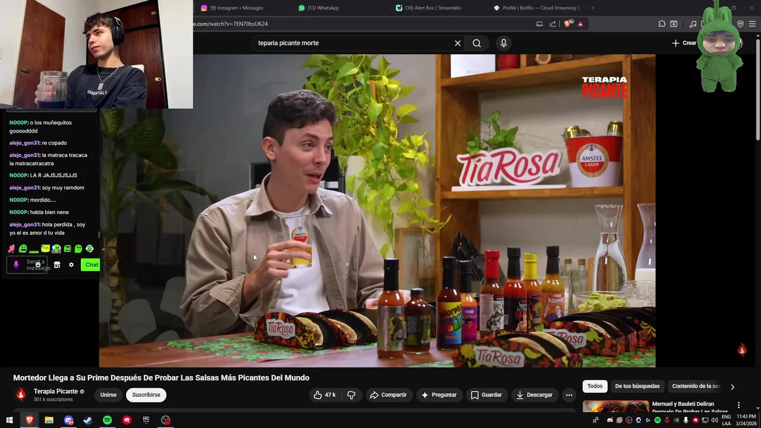
Task: Open the more actions three-dot menu under the video
Action: click(x=569, y=395)
